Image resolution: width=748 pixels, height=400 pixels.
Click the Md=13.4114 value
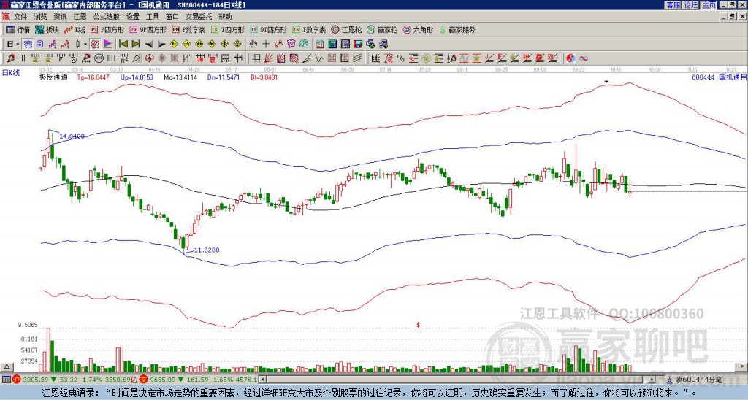tap(180, 77)
